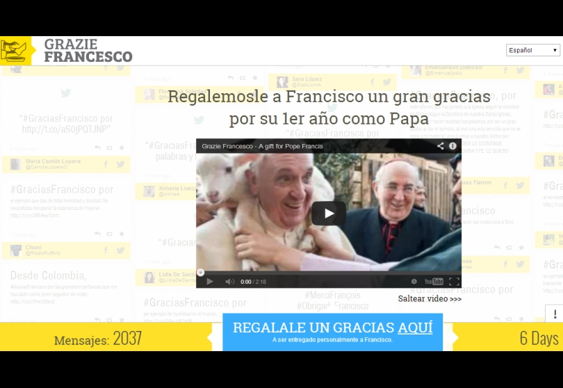563x388 pixels.
Task: Mute the video using the speaker icon
Action: pyautogui.click(x=229, y=282)
